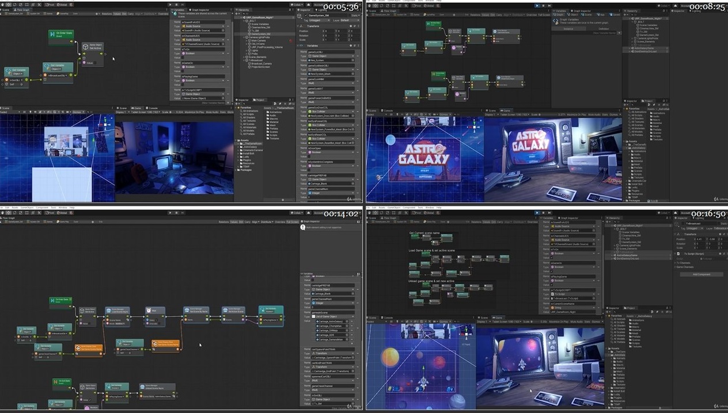Uncheck the isTvOn value in the 00:16:50 frame

pos(551,258)
